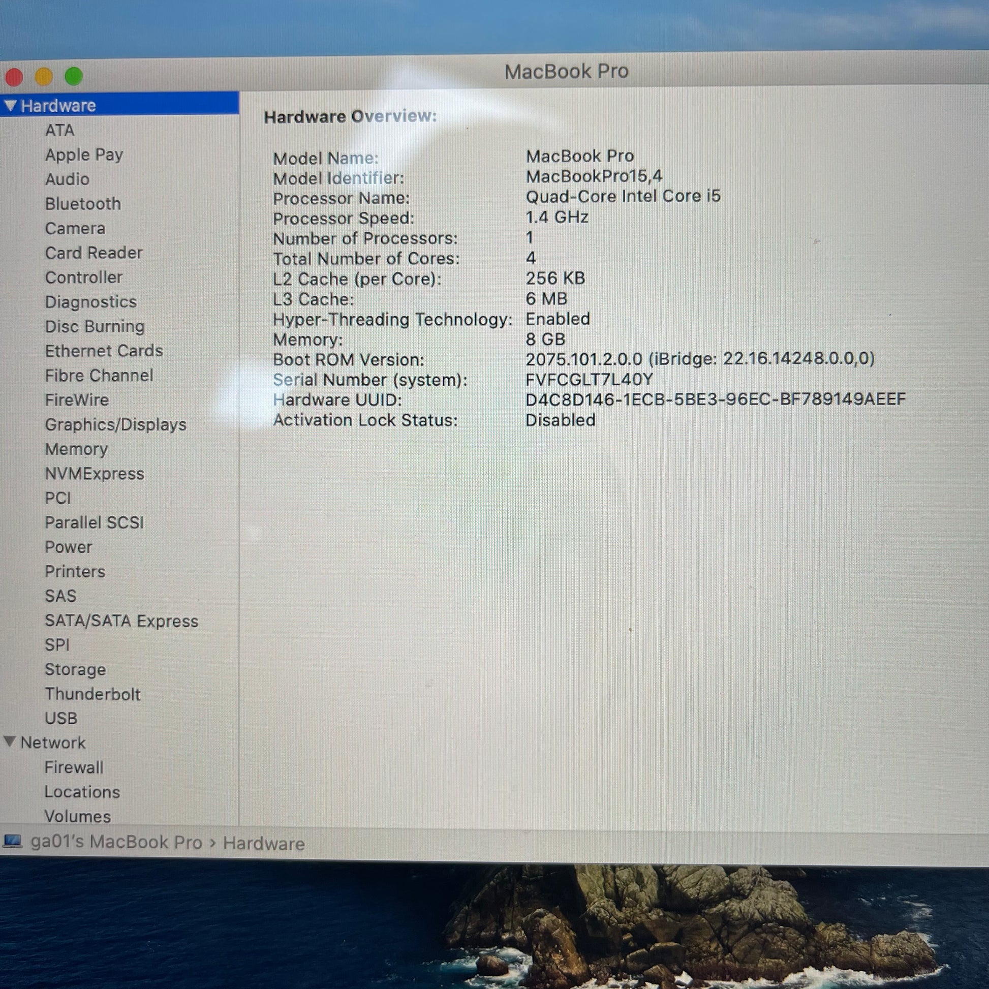
Task: Open Graphics/Displays information
Action: [116, 424]
